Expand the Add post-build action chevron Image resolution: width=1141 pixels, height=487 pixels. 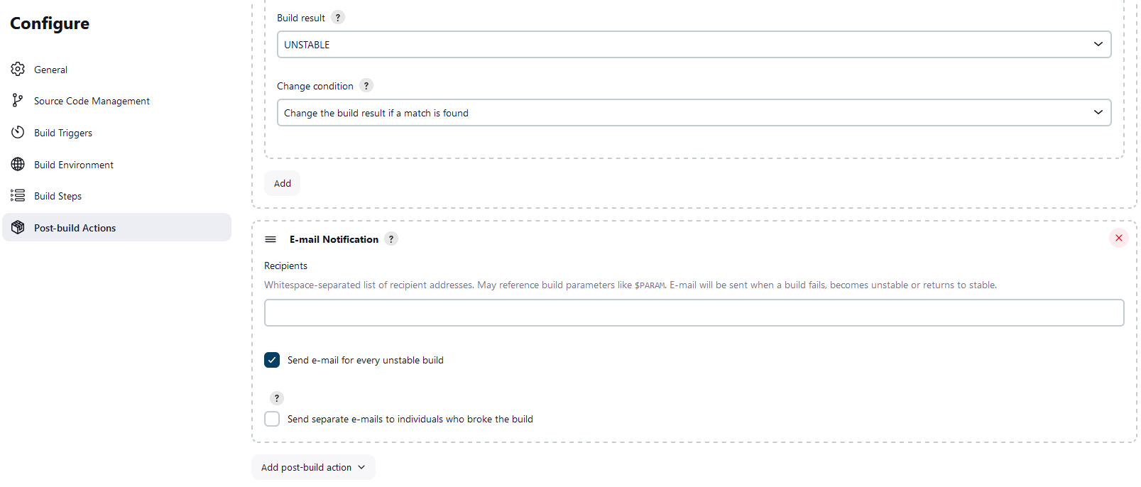(x=361, y=467)
